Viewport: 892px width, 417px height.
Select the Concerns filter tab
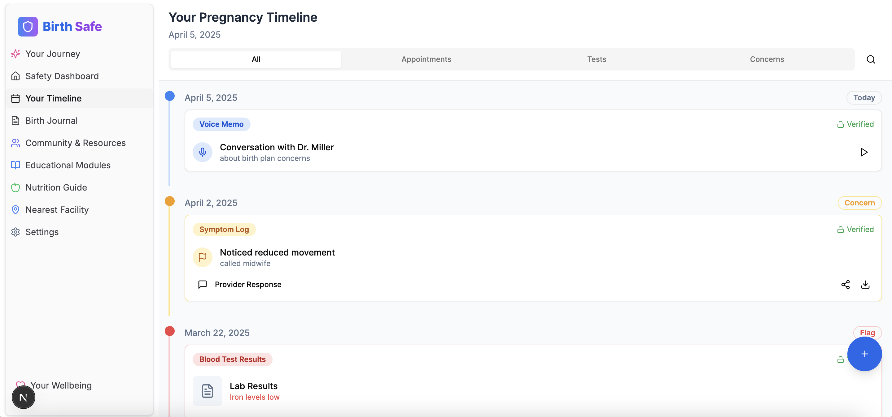coord(767,59)
